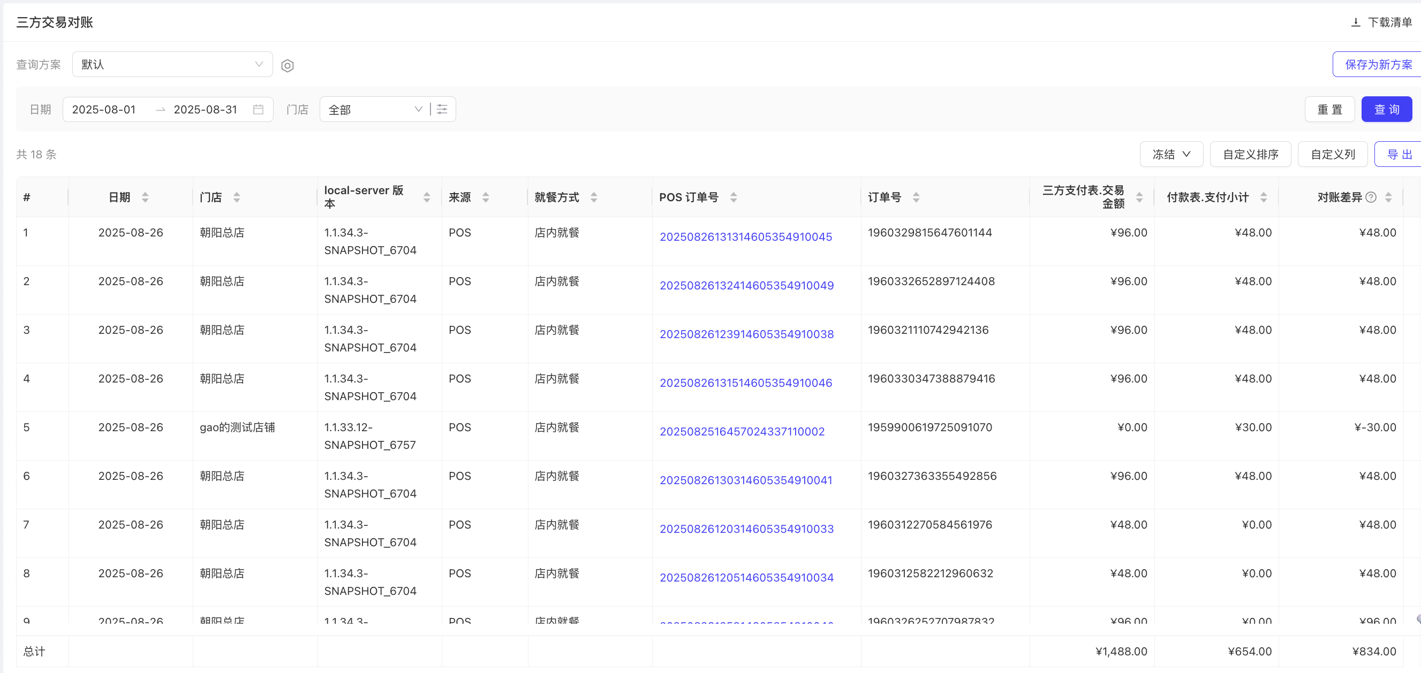The image size is (1421, 673).
Task: Open the date range calendar icon
Action: coord(258,109)
